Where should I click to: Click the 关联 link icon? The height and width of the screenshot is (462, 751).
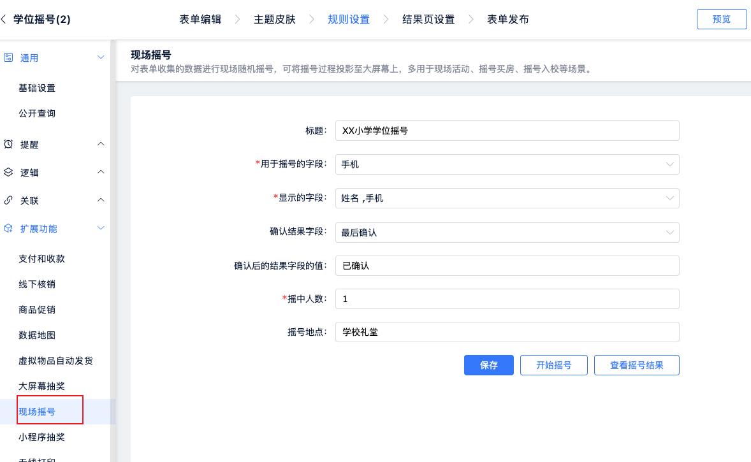pyautogui.click(x=8, y=200)
